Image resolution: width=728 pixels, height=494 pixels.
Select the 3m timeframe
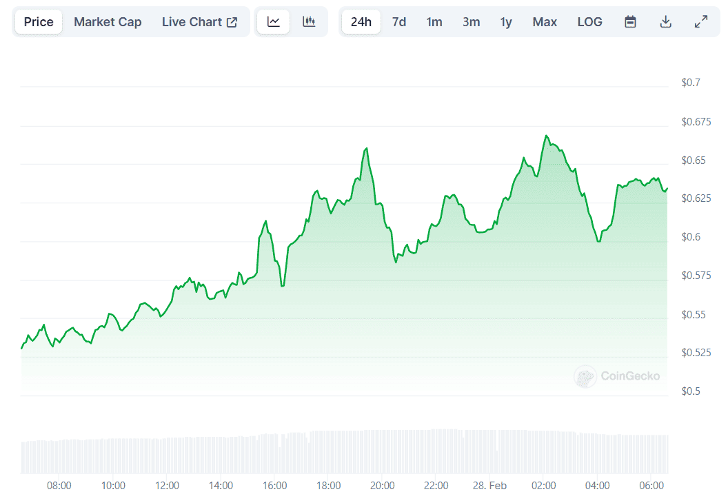[471, 21]
